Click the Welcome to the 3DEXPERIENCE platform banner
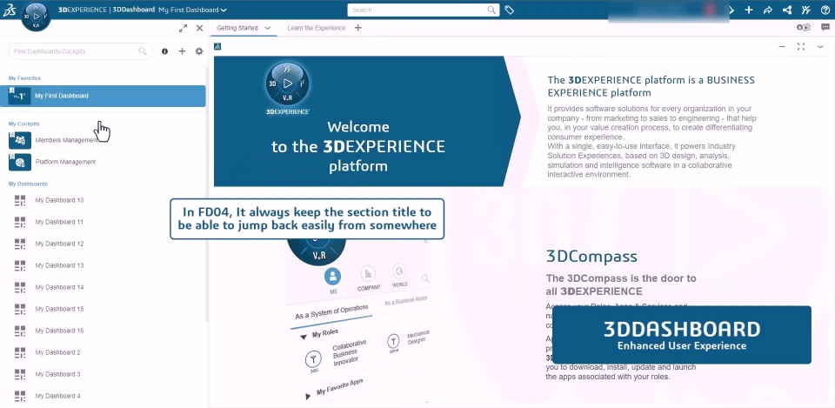Image resolution: width=835 pixels, height=408 pixels. pos(367,122)
